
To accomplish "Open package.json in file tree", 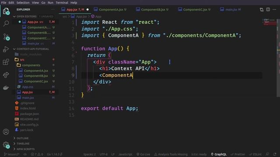I will click(x=29, y=114).
